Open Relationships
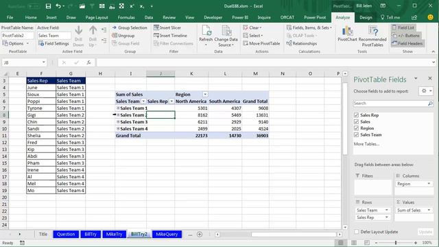The height and width of the screenshot is (247, 439). coord(302,43)
